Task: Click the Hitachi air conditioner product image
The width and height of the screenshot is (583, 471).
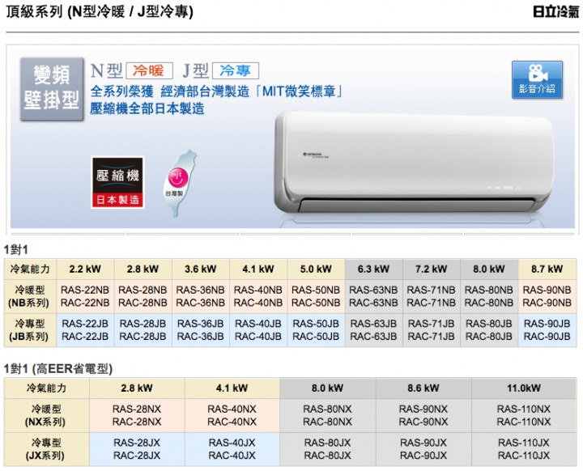Action: point(414,163)
